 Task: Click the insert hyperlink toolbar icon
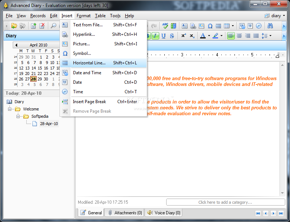click(x=193, y=26)
